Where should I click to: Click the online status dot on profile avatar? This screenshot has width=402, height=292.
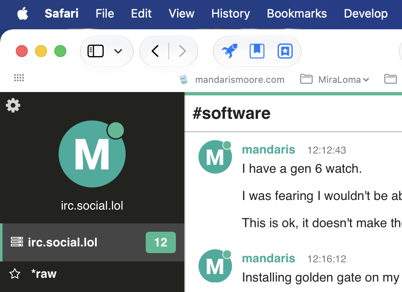116,131
